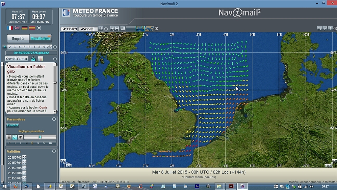Open the color bar chart legend icon
Viewport: 337px width, 190px height.
[41, 59]
